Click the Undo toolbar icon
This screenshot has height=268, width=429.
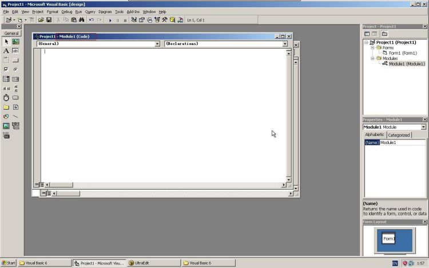(92, 20)
